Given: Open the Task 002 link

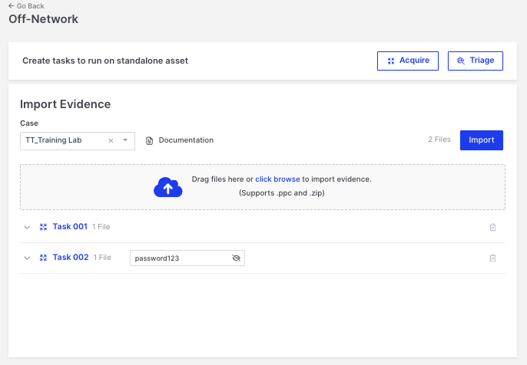Looking at the screenshot, I should (x=70, y=258).
